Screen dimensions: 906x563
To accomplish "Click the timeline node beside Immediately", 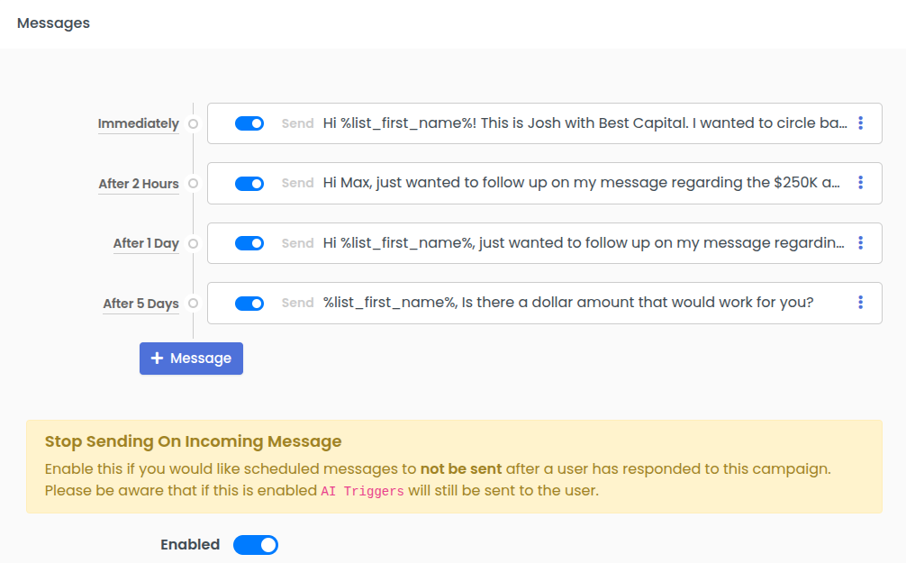I will pos(193,123).
